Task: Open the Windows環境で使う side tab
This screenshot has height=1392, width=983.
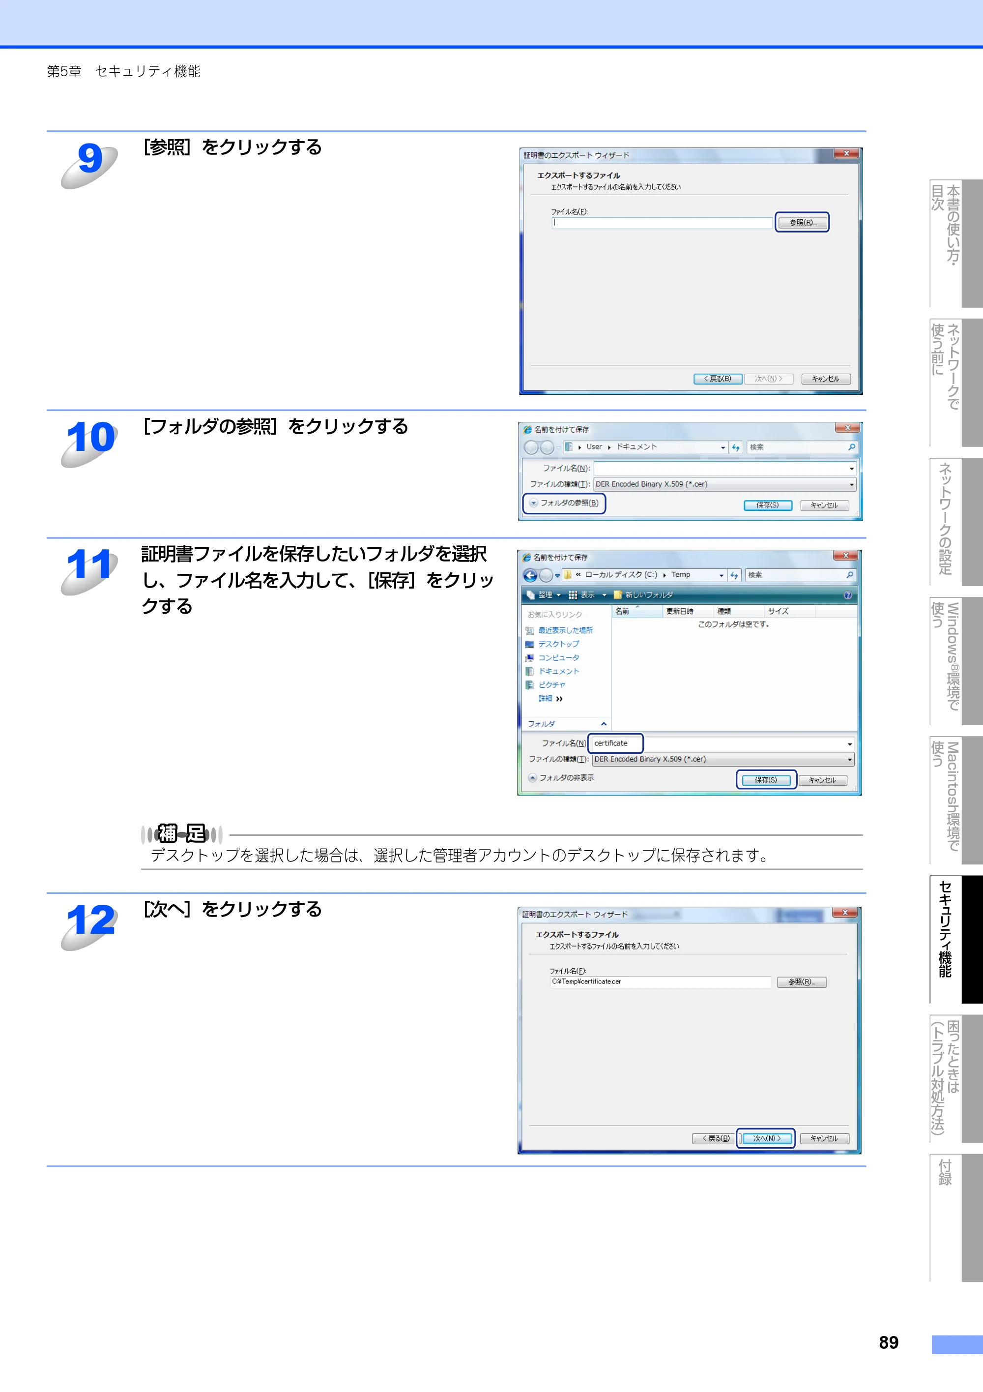Action: tap(956, 661)
